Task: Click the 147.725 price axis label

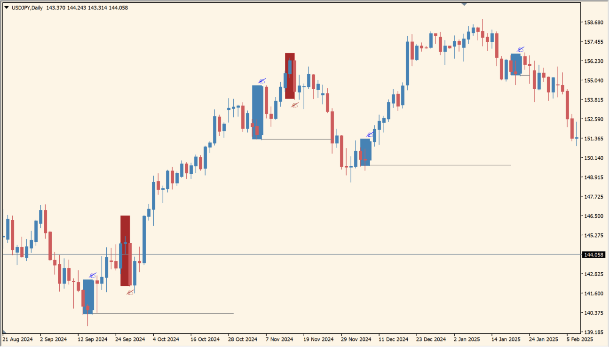Action: pos(593,197)
